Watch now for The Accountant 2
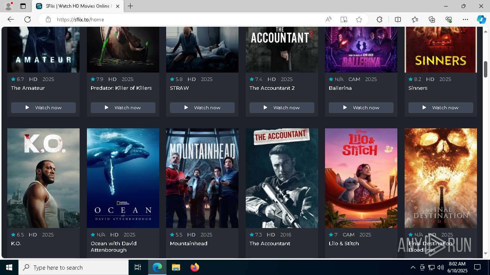Screen dimensions: 490x275 click(x=282, y=108)
